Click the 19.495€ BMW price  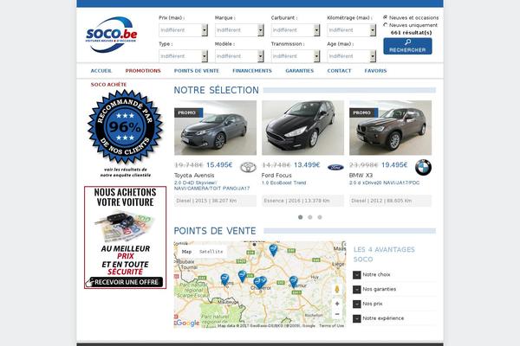pyautogui.click(x=394, y=165)
